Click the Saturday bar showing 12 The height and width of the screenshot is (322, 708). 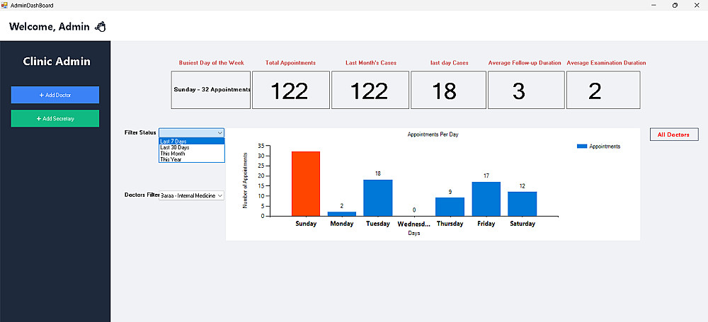(x=523, y=204)
